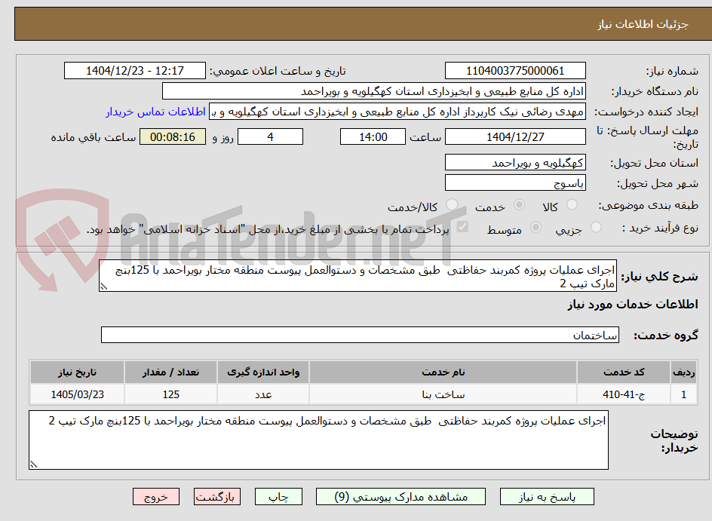Click the جزئیات اطلاعات نیاز header title
Screen dimensions: 712x521
(x=643, y=24)
